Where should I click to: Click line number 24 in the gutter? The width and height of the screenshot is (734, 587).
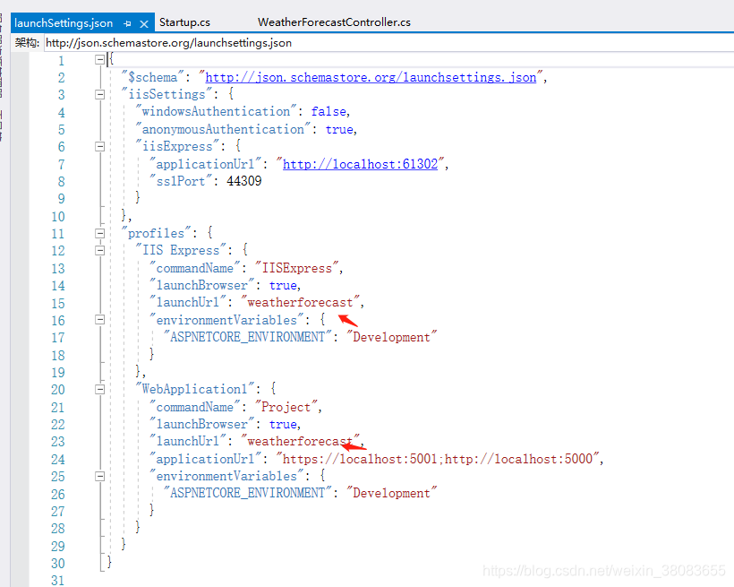click(x=58, y=460)
